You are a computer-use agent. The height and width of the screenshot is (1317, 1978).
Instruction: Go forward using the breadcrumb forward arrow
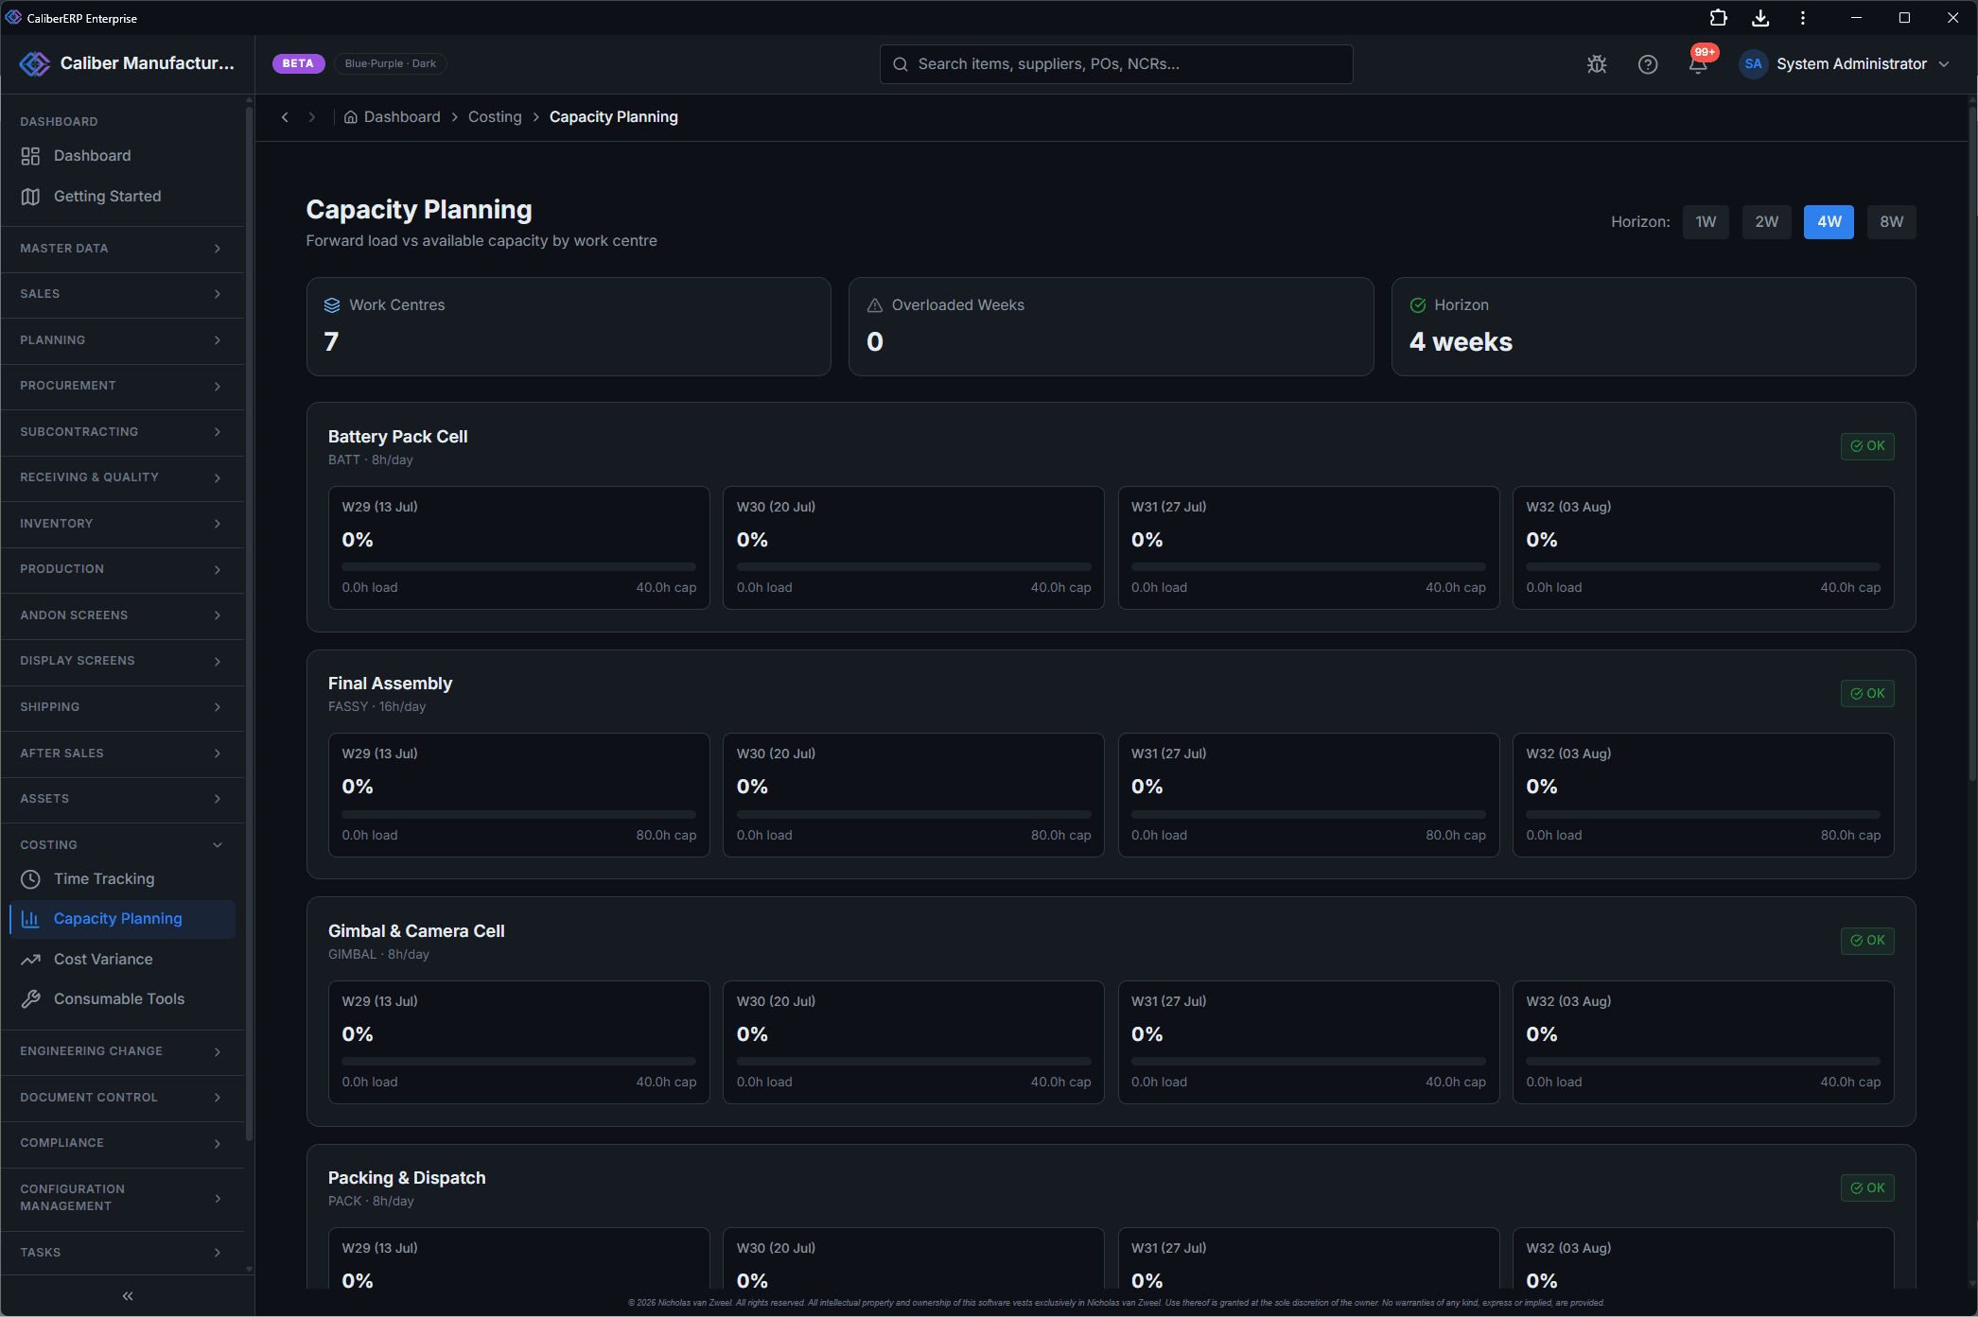(x=311, y=117)
